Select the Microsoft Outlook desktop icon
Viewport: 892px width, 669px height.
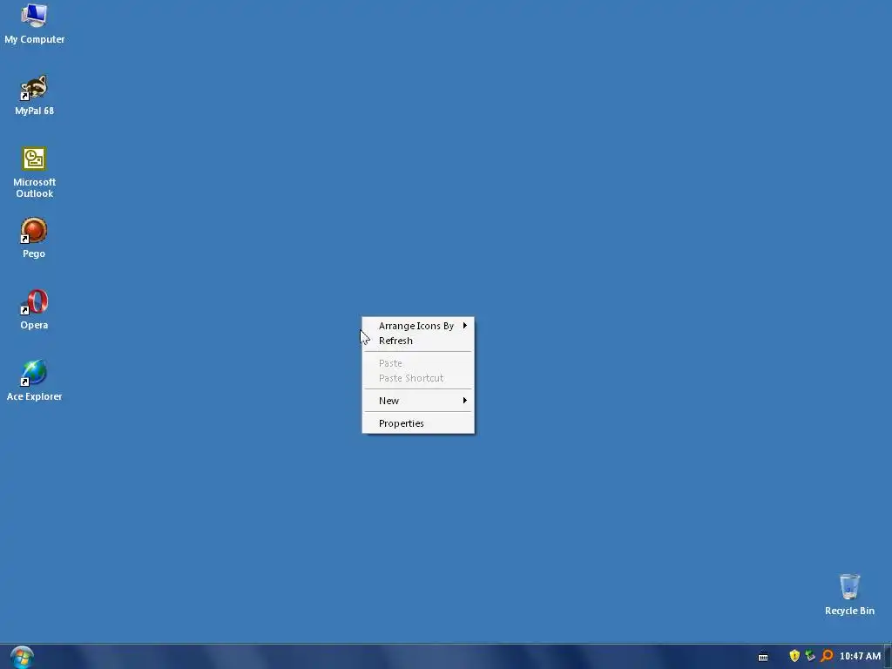(x=34, y=172)
